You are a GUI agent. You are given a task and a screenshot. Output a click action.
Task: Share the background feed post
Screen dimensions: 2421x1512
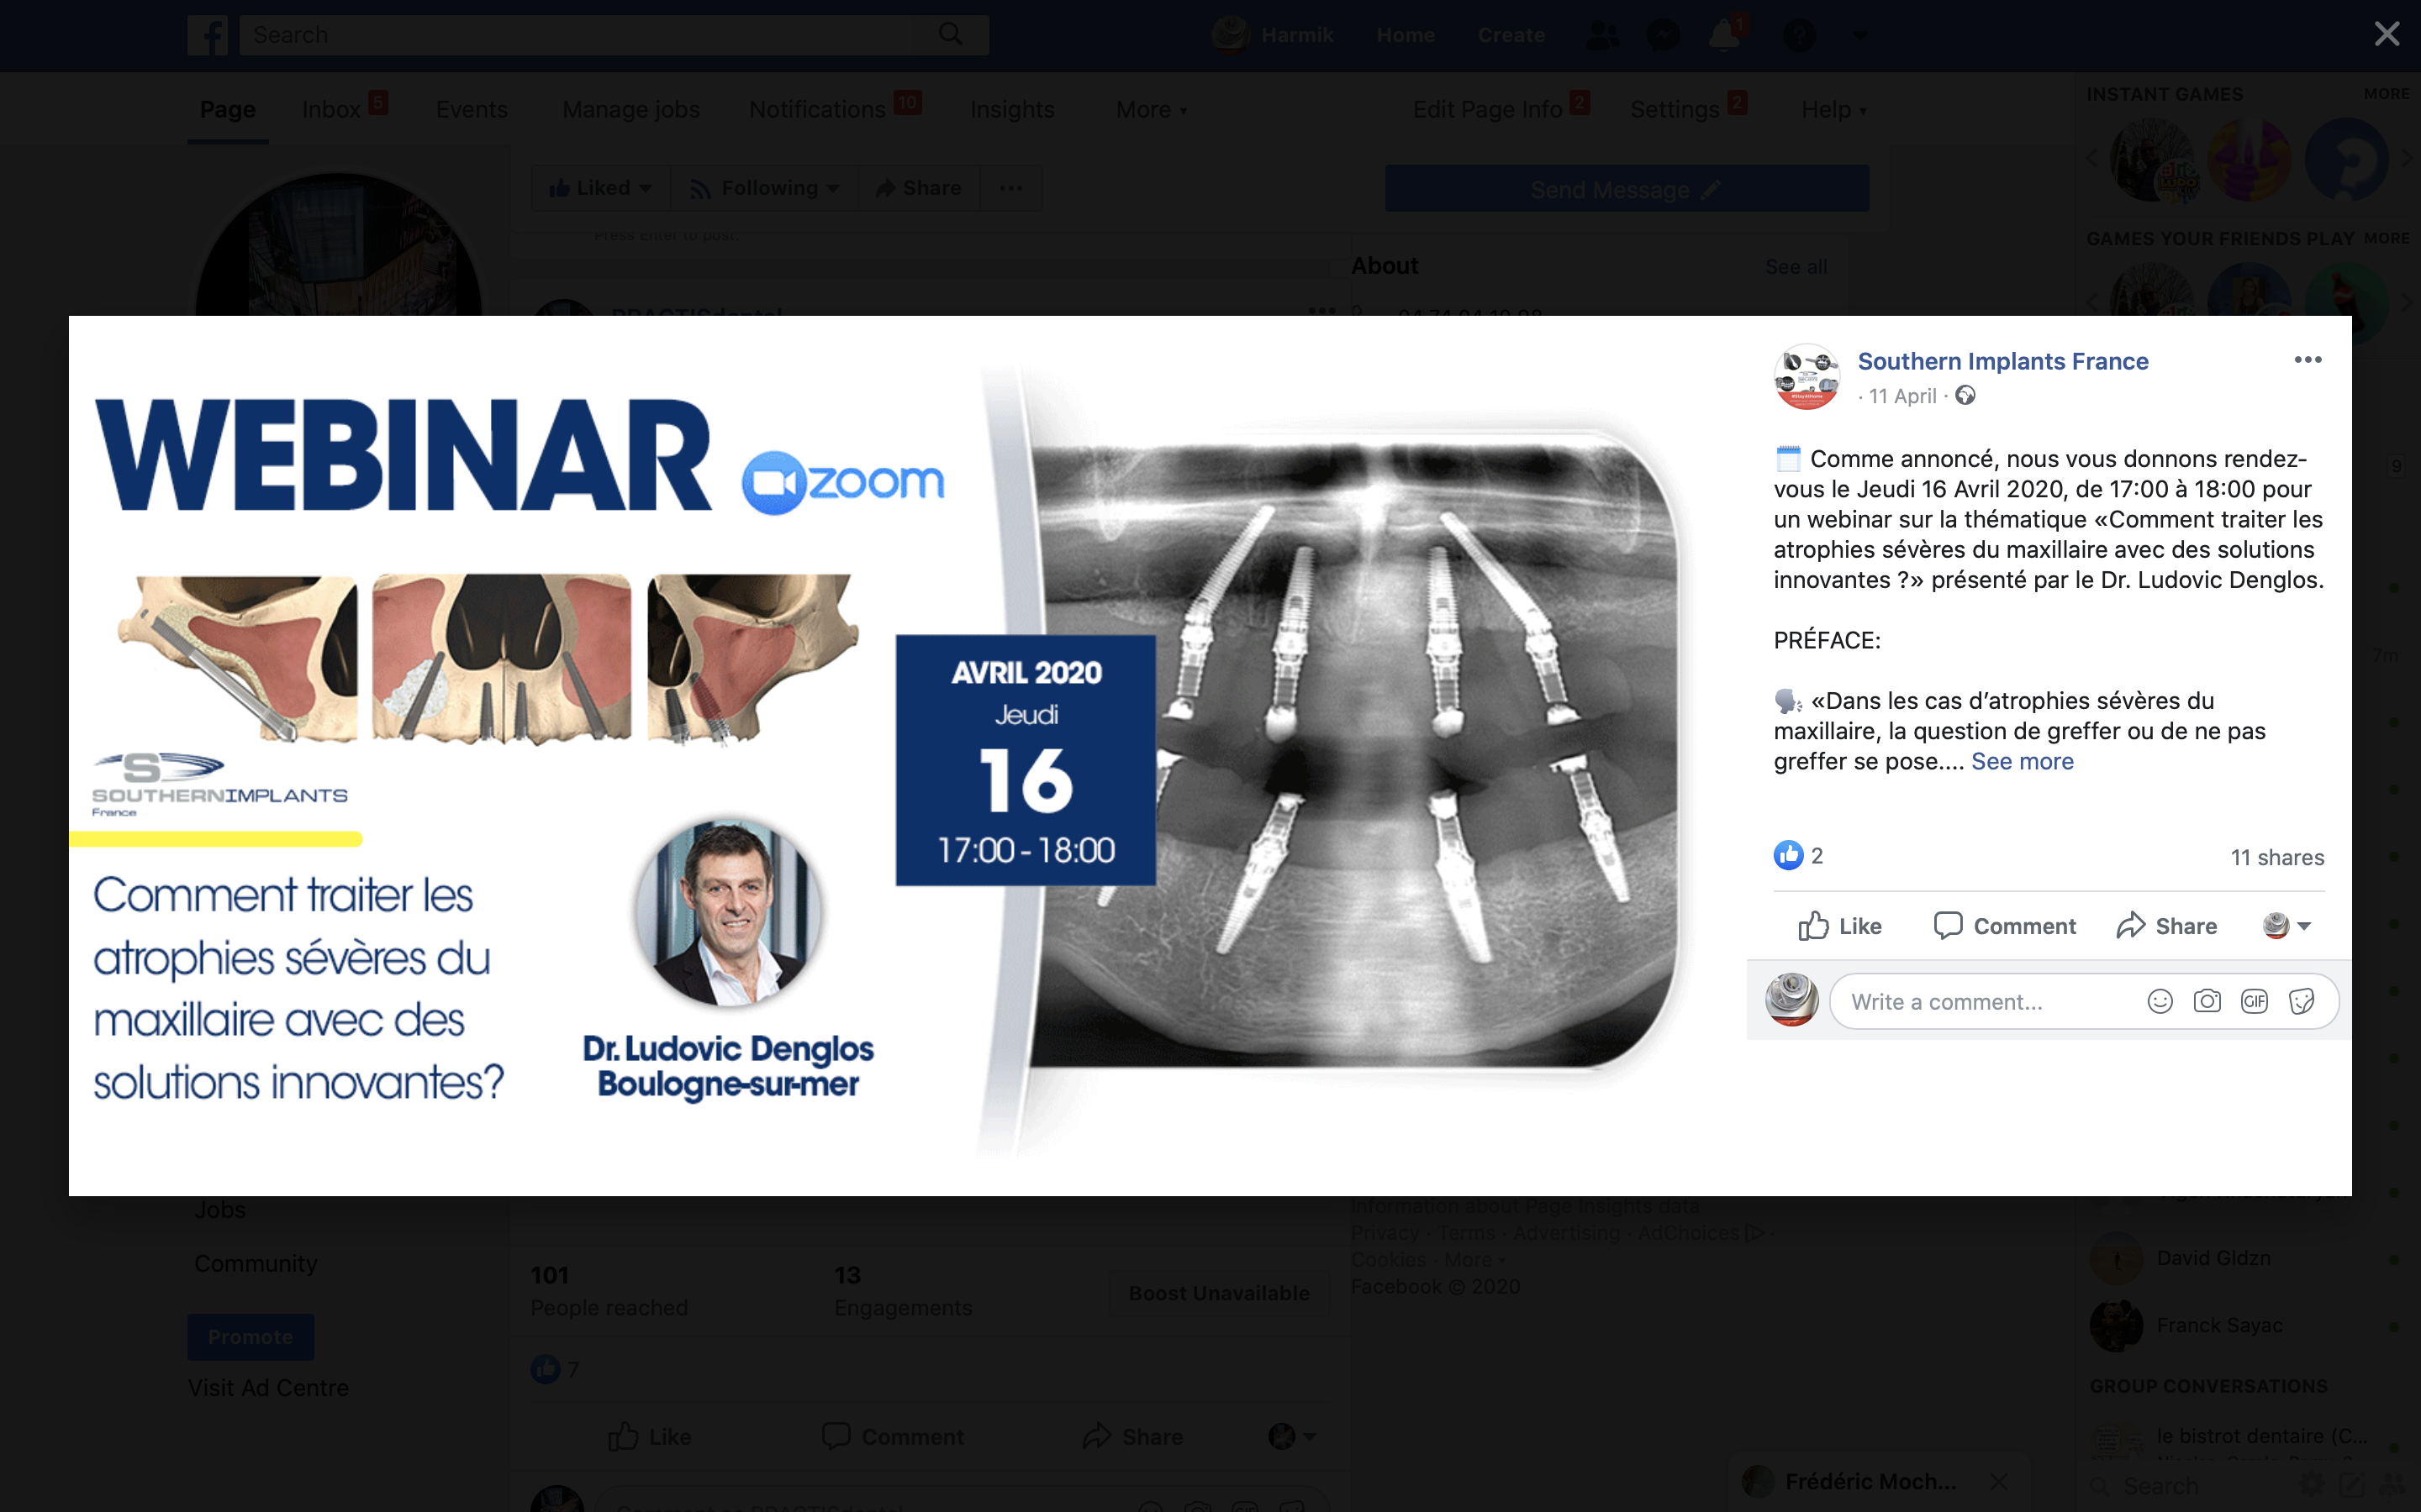point(1132,1437)
